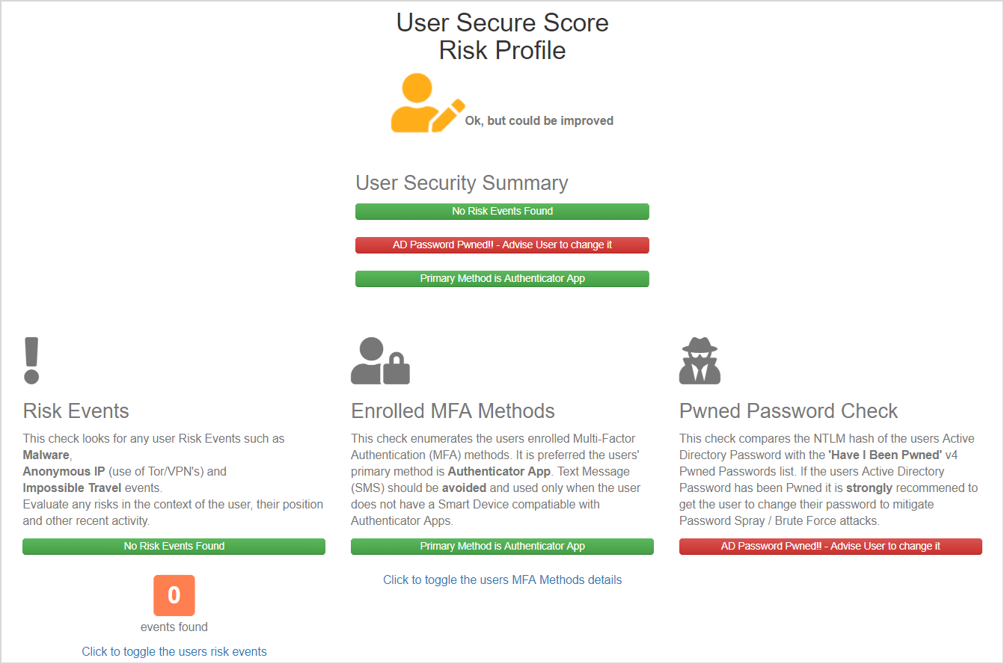Image resolution: width=1004 pixels, height=664 pixels.
Task: Toggle the 'No Risk Events Found' status bar
Action: [x=174, y=547]
